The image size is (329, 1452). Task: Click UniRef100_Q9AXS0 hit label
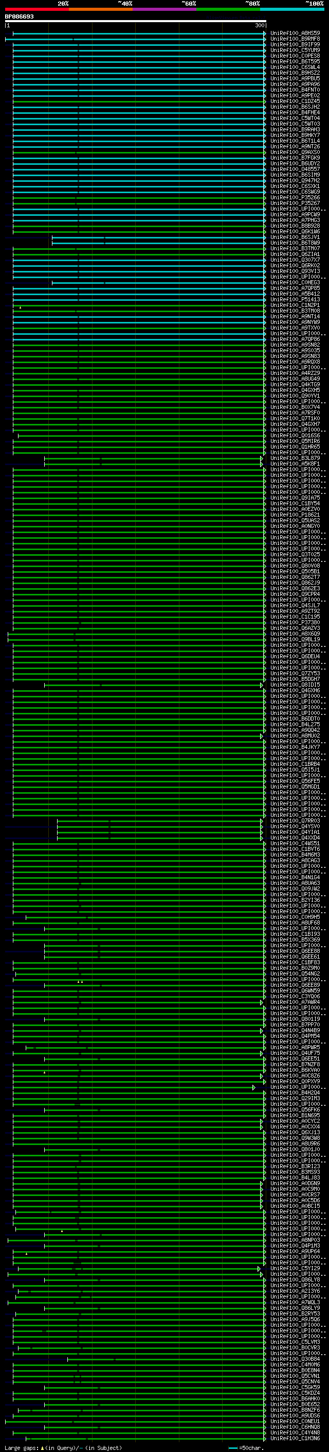295,152
